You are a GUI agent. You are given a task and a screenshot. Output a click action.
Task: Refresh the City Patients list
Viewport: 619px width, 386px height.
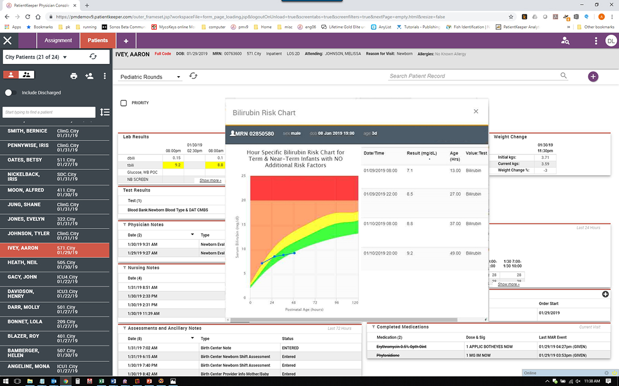point(93,57)
